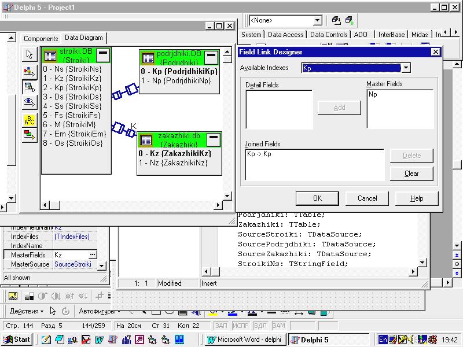Open the ADO palette tab
This screenshot has height=347, width=463.
click(361, 35)
